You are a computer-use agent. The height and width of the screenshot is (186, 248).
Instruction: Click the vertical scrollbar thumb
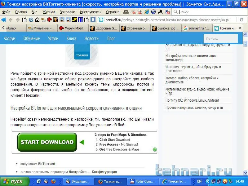click(x=245, y=43)
